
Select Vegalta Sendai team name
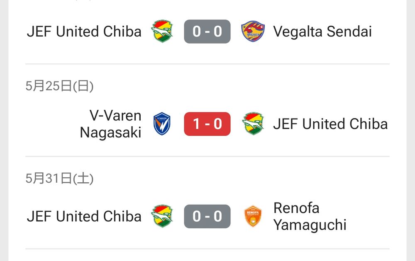(x=322, y=31)
